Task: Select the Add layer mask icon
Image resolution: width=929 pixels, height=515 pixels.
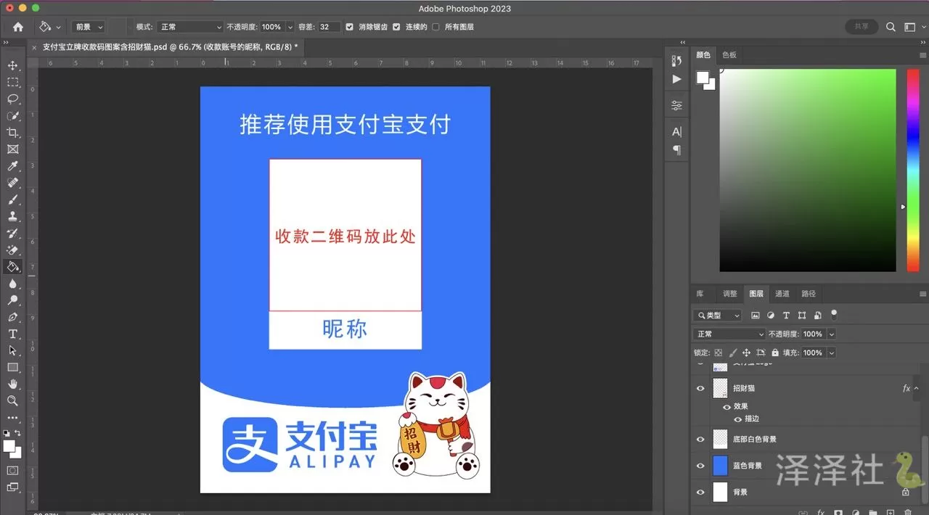Action: tap(838, 511)
